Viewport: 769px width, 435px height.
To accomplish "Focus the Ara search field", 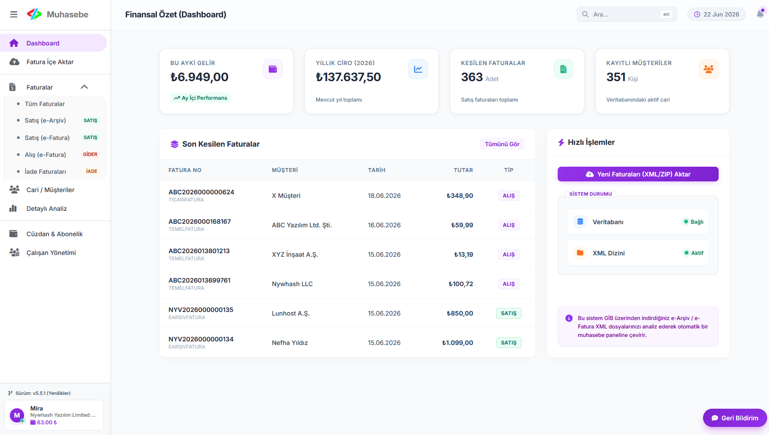I will [626, 14].
